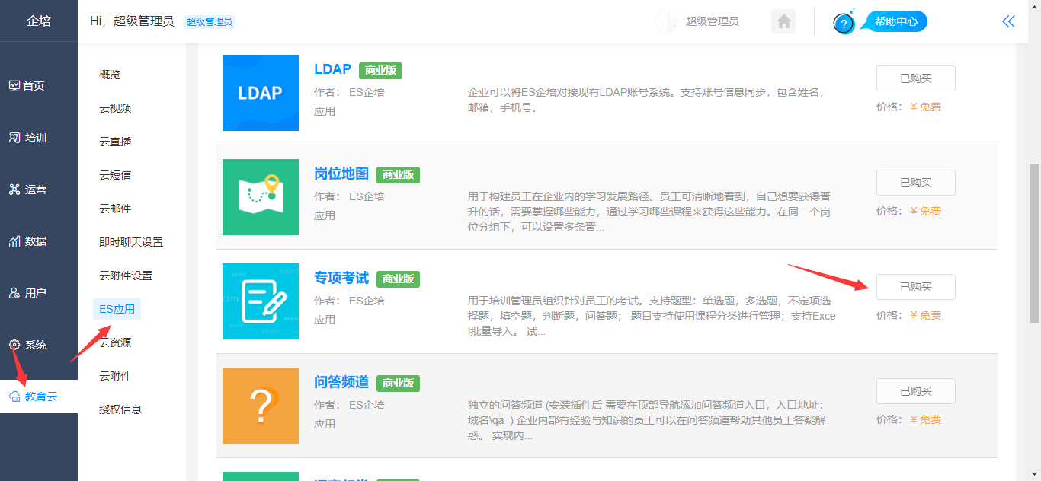Click the question mark help icon
The height and width of the screenshot is (481, 1041).
(844, 24)
